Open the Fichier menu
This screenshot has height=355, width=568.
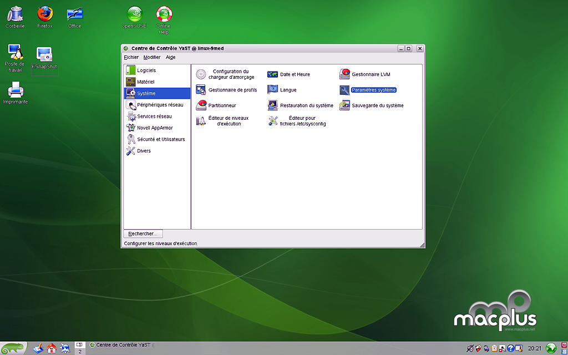point(131,57)
